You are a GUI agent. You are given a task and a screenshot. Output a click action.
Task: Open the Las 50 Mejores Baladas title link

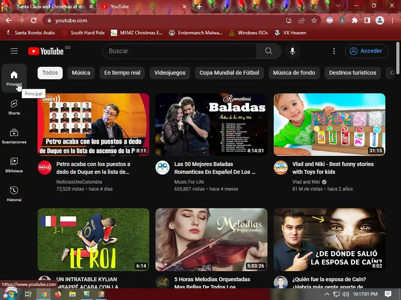click(x=215, y=168)
